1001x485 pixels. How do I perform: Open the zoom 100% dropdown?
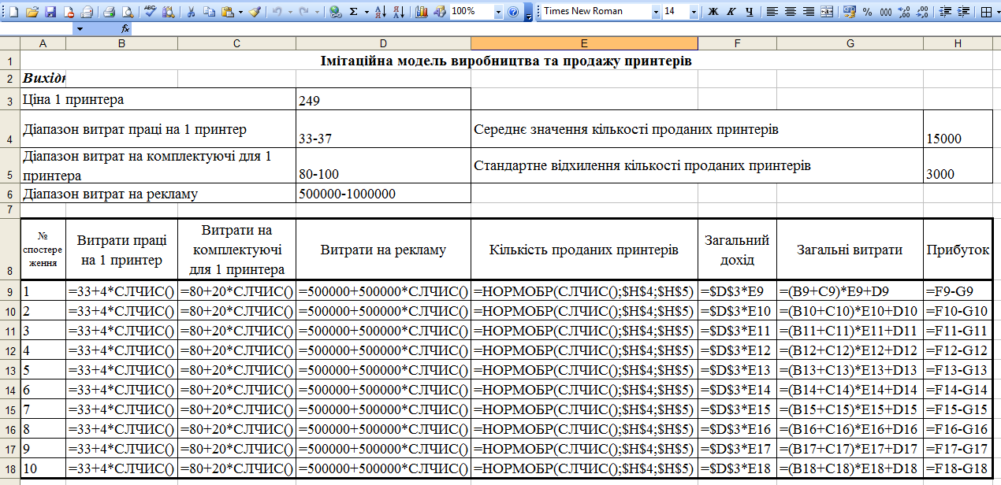(x=498, y=12)
